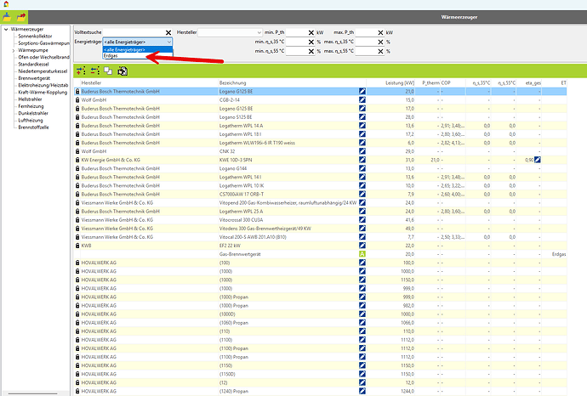
Task: Clear the Volltextsuche field with its X
Action: click(168, 33)
